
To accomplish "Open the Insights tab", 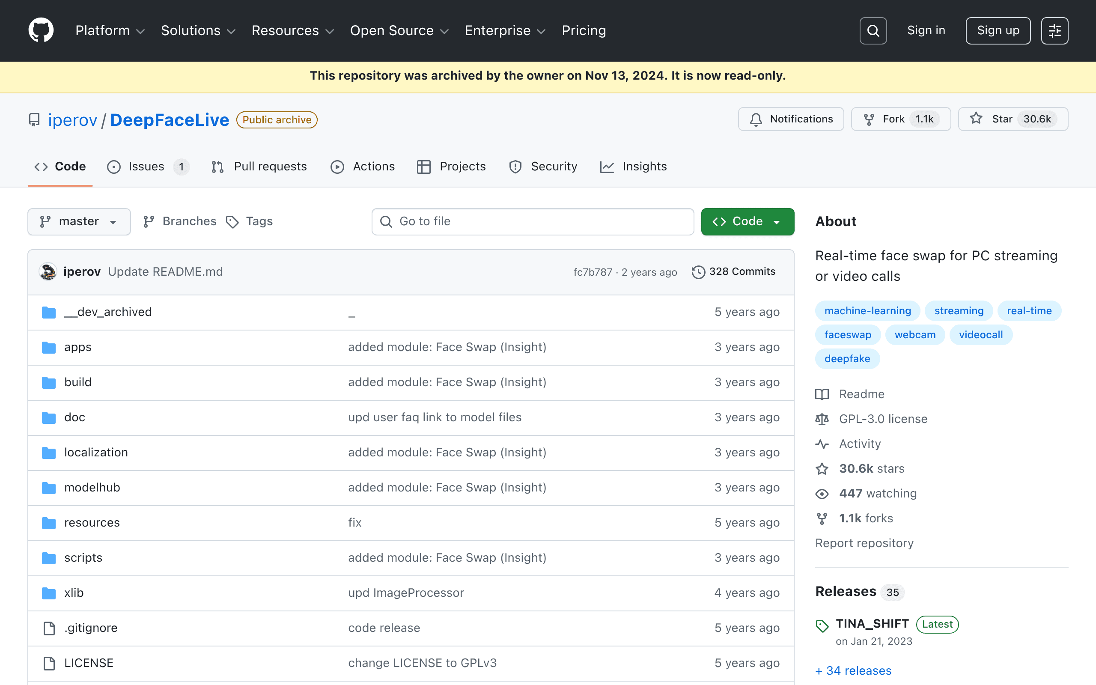I will click(633, 167).
